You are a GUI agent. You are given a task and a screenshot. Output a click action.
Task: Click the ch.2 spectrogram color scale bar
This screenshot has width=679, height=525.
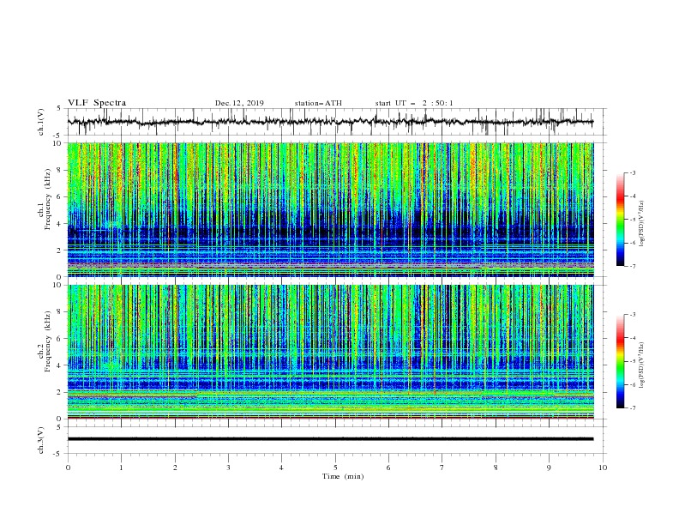click(x=621, y=361)
